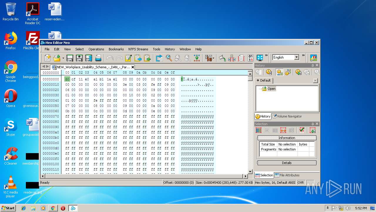This screenshot has width=376, height=212.
Task: Expand the chevron right of English dropdown
Action: 303,55
